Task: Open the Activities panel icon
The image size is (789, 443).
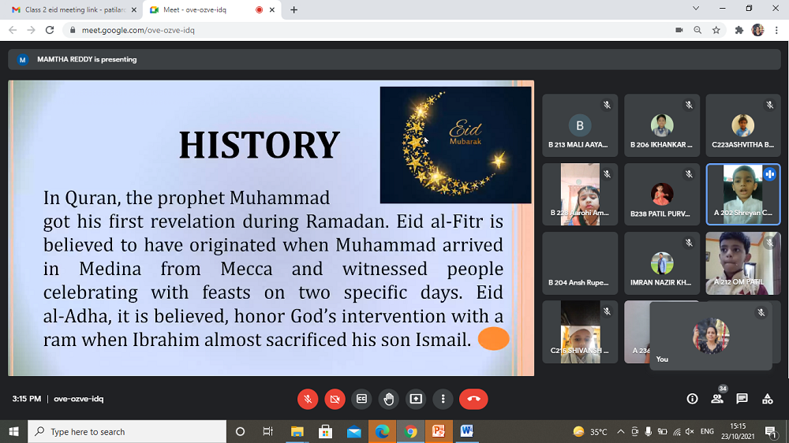Action: tap(767, 399)
